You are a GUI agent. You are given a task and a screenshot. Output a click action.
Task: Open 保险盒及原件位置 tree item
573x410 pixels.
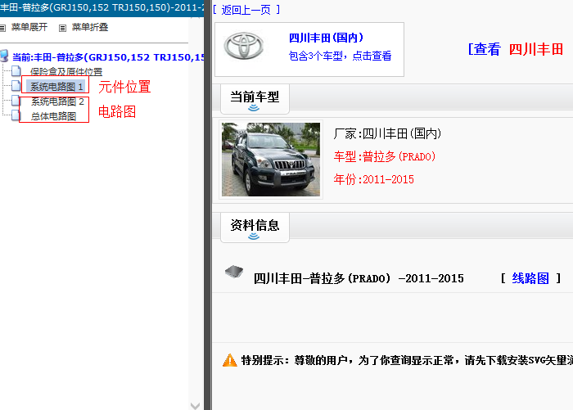tap(66, 72)
